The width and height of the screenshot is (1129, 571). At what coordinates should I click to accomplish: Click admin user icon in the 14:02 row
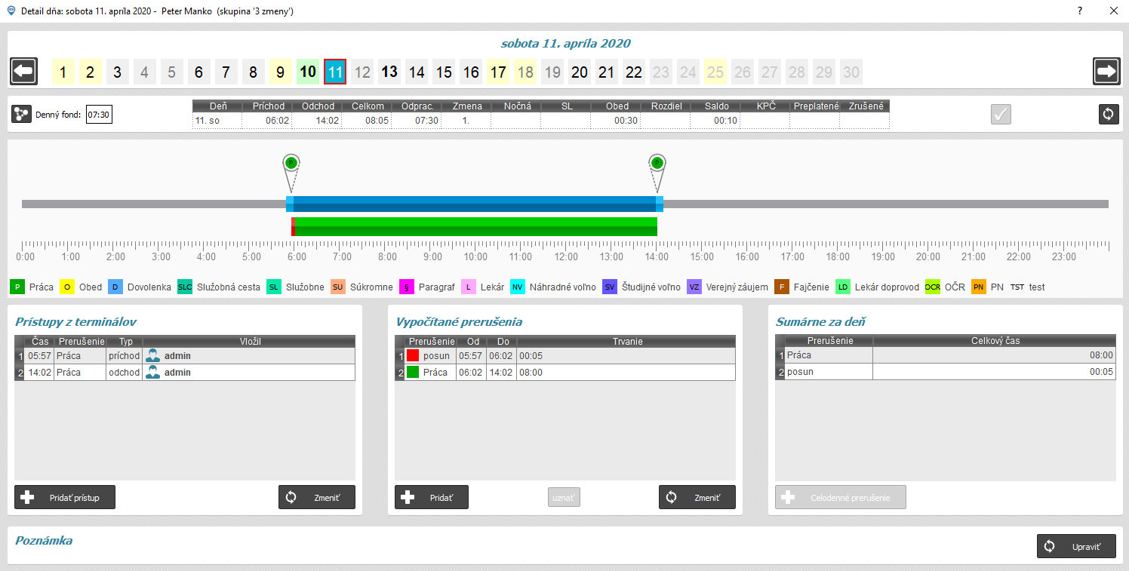[x=153, y=373]
